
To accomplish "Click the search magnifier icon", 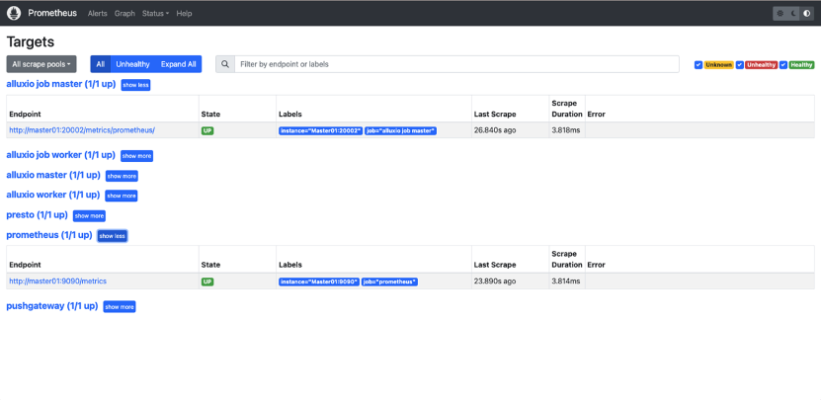I will [x=225, y=64].
